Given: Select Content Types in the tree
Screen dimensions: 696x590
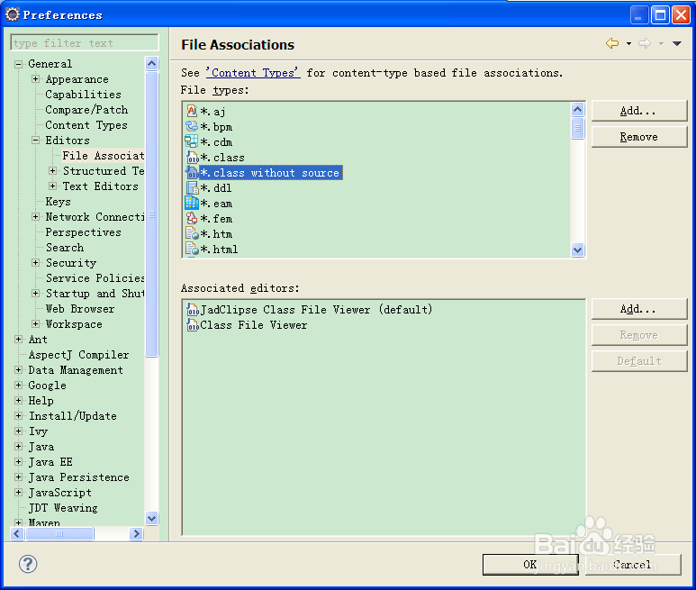Looking at the screenshot, I should pyautogui.click(x=86, y=125).
